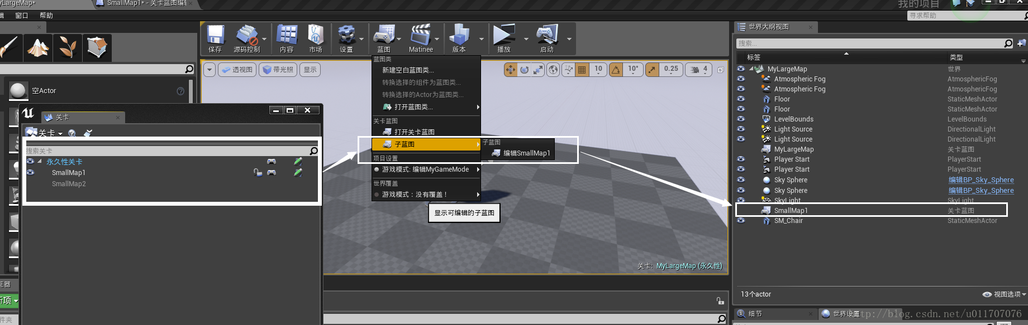Open 视图选项 view options dropdown
The height and width of the screenshot is (325, 1028).
[1005, 294]
